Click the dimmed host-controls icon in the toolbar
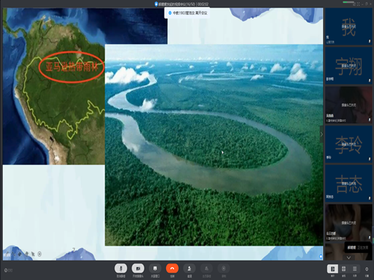 pyautogui.click(x=206, y=269)
